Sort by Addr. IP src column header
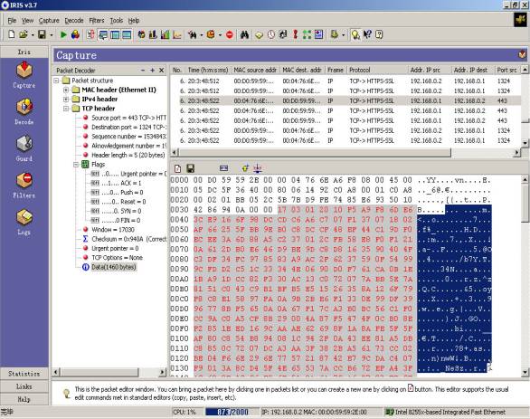Image resolution: width=530 pixels, height=419 pixels. tap(430, 70)
